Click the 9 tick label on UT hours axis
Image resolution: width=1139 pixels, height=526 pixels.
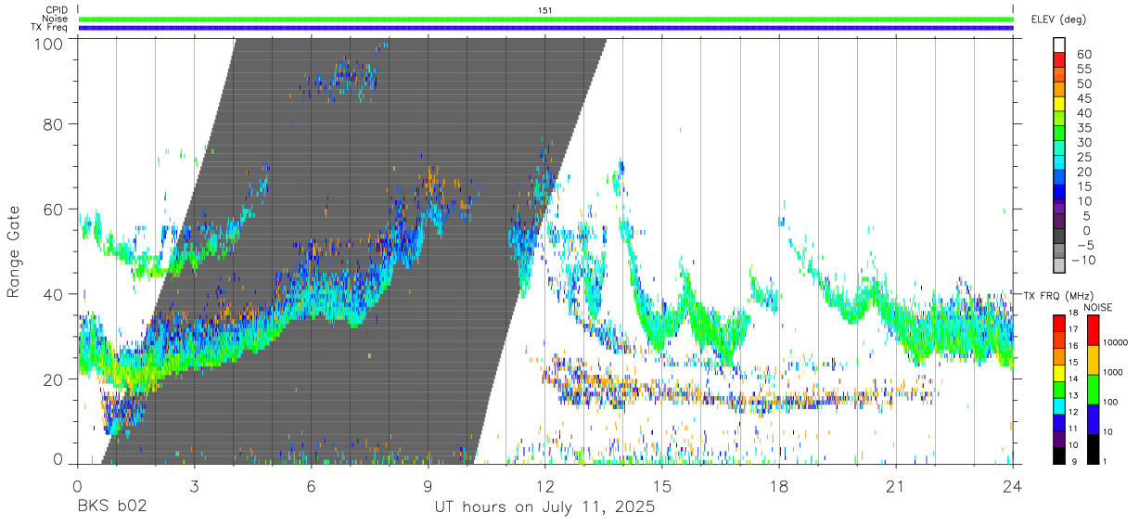coord(428,486)
